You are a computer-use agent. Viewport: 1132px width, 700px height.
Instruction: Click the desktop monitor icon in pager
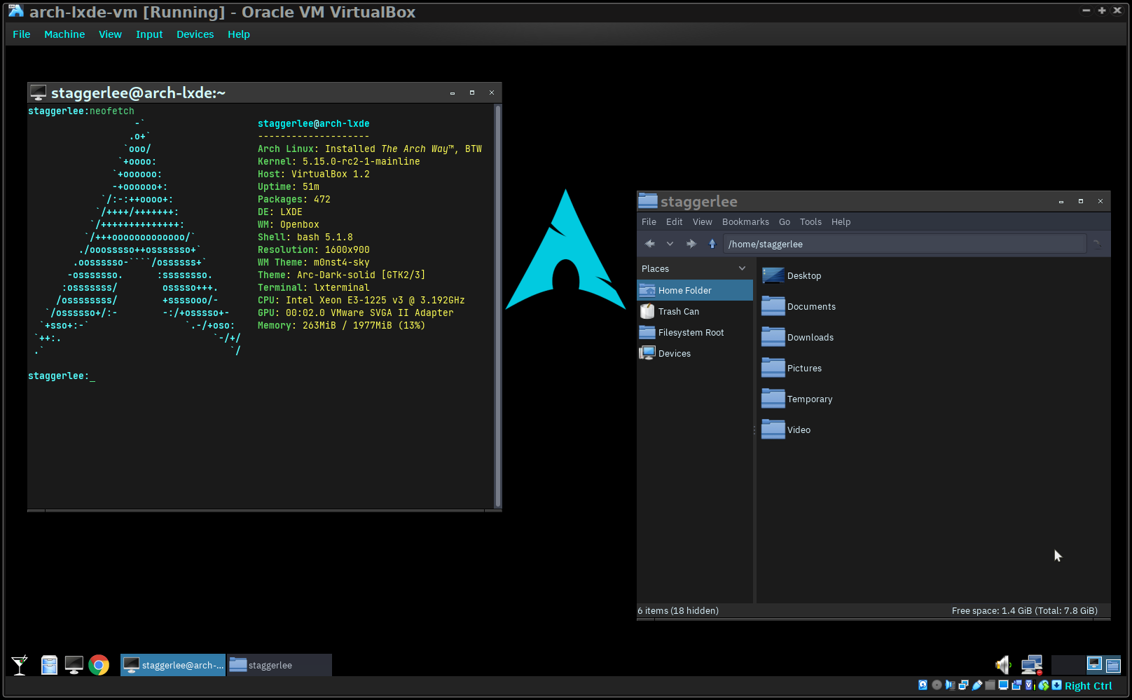point(1094,664)
